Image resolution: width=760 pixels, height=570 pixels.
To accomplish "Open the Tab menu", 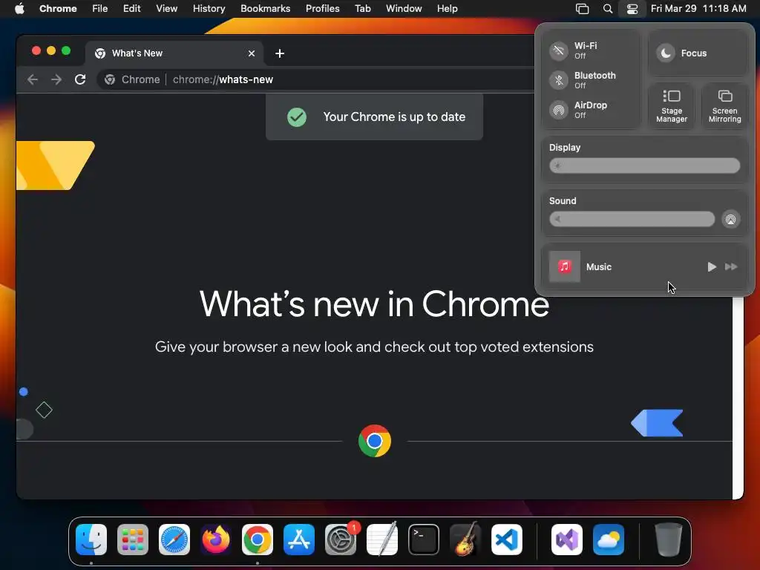I will coord(362,9).
